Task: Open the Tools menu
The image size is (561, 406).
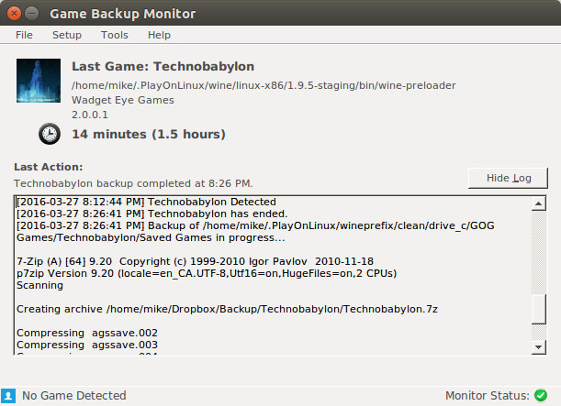Action: click(115, 35)
